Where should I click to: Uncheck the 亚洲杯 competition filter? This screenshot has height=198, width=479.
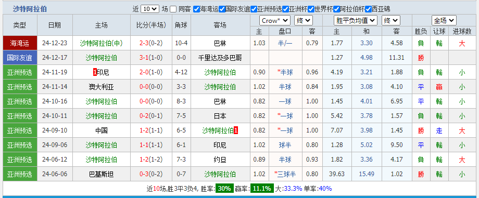[x=286, y=9]
